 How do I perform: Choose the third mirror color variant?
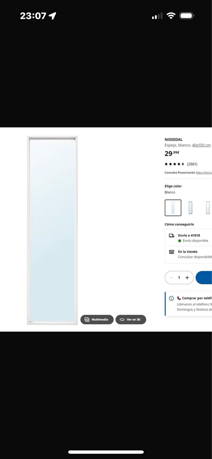208,208
